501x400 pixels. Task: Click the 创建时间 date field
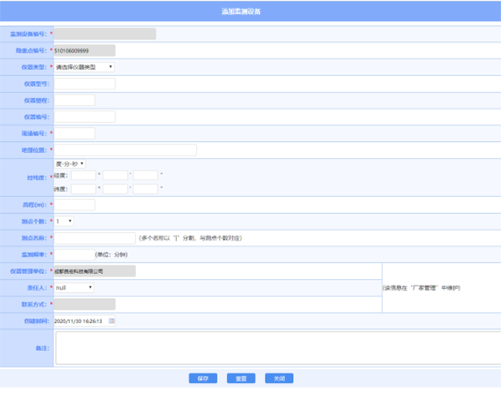79,321
